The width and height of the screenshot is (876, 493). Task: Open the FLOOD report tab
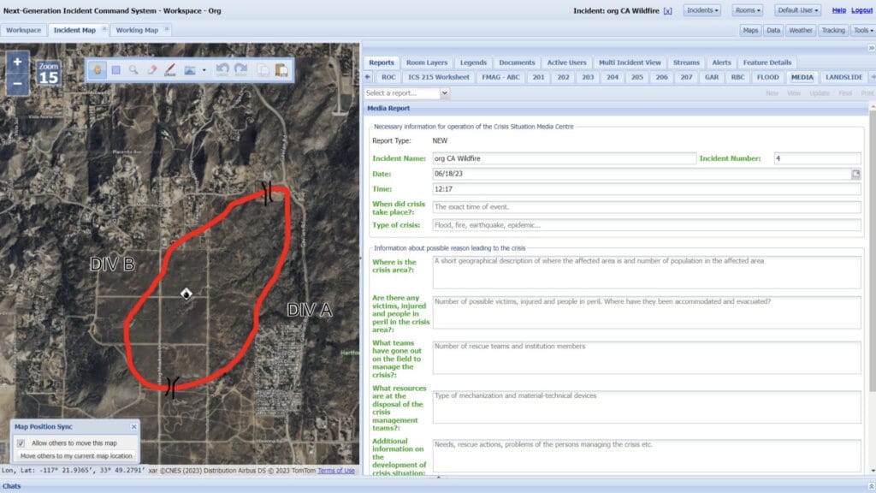pos(767,77)
